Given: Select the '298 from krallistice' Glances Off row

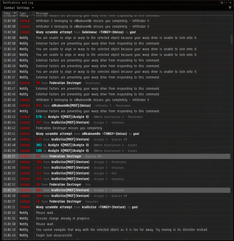Looking at the screenshot, I should point(116,196).
